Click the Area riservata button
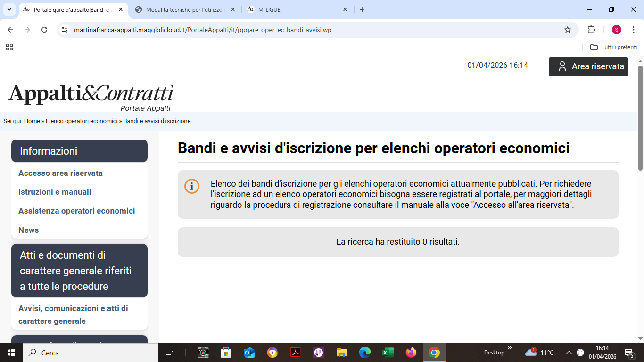Image resolution: width=644 pixels, height=362 pixels. (x=588, y=66)
